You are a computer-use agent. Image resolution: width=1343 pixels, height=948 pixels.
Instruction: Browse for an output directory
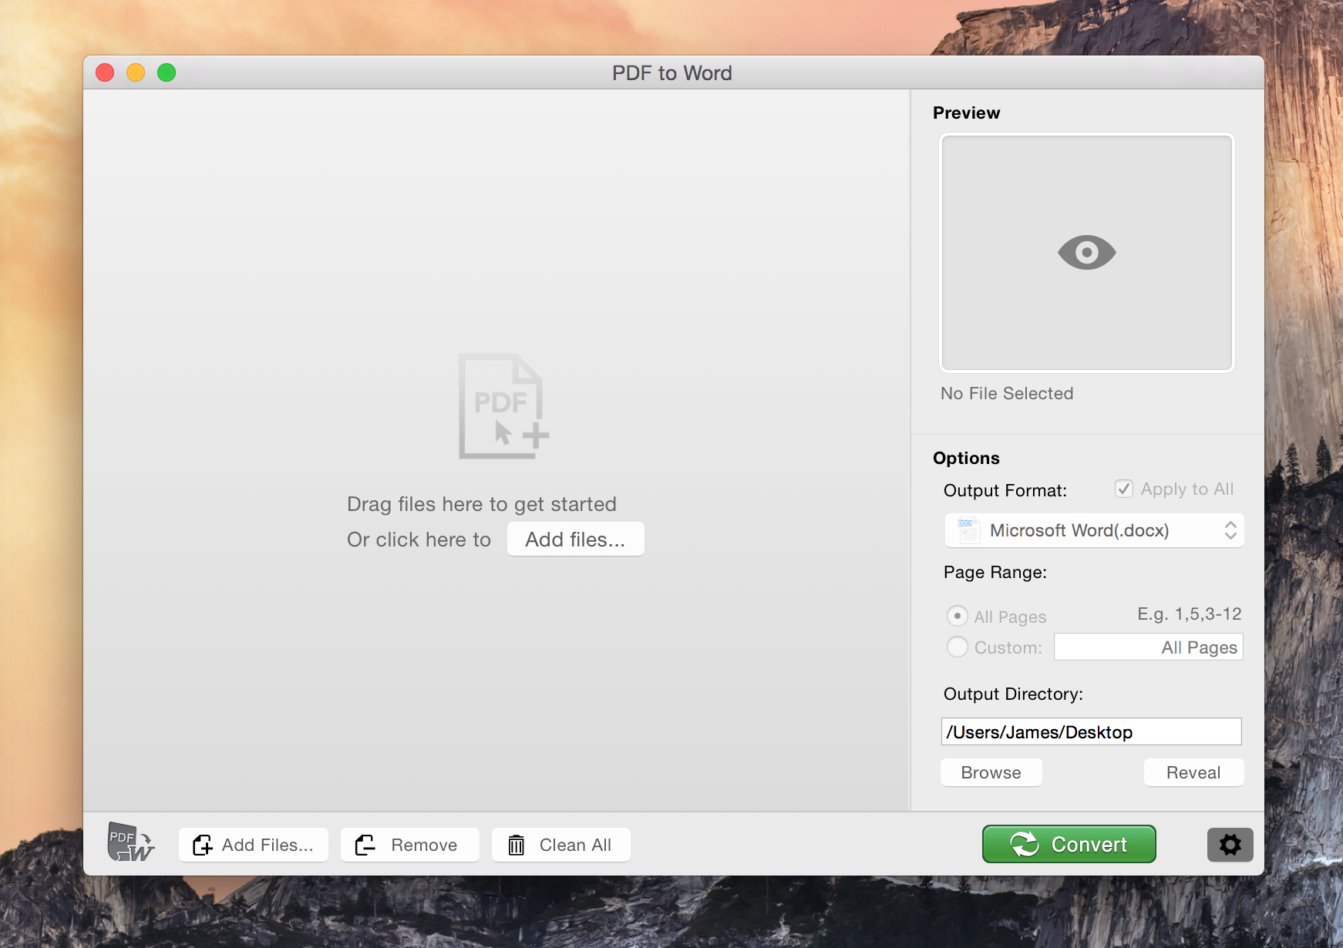point(991,772)
